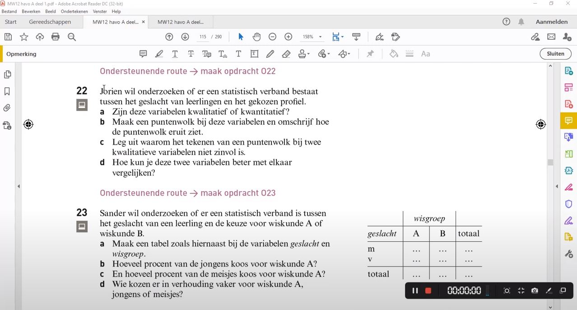577x310 pixels.
Task: Open the Venster menu
Action: tap(100, 11)
